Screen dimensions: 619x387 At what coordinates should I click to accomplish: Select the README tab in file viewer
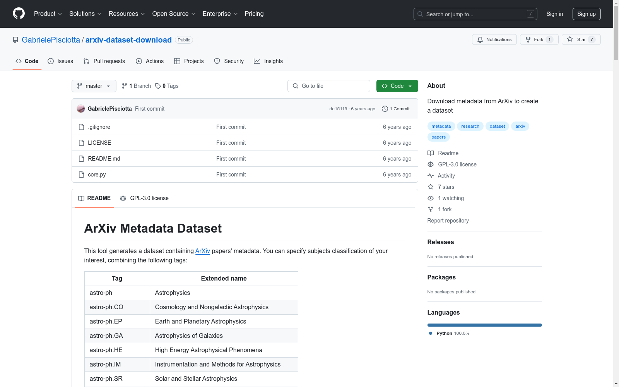pyautogui.click(x=94, y=198)
